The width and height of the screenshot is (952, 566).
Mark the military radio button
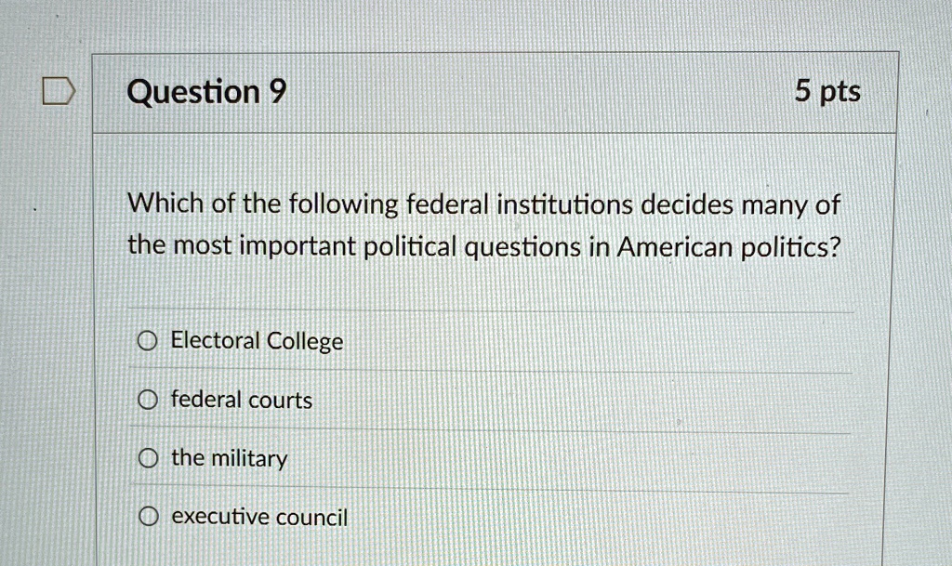pyautogui.click(x=148, y=458)
